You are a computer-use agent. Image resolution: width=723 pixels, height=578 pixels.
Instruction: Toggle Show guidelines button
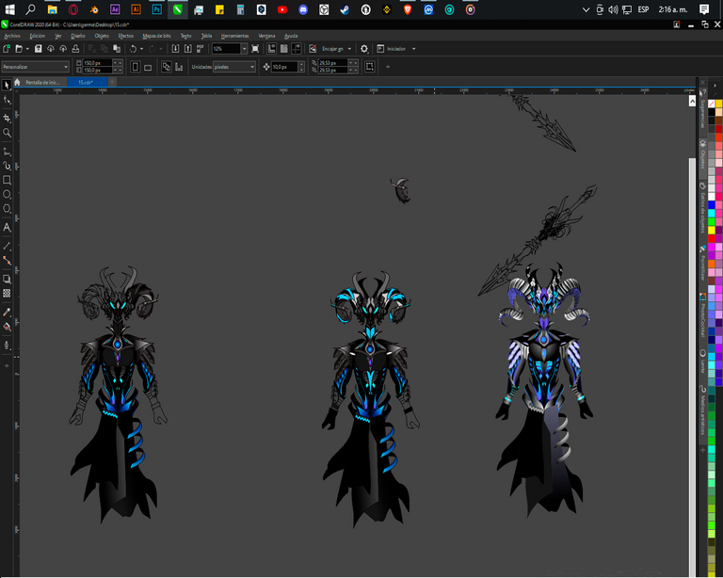point(297,48)
